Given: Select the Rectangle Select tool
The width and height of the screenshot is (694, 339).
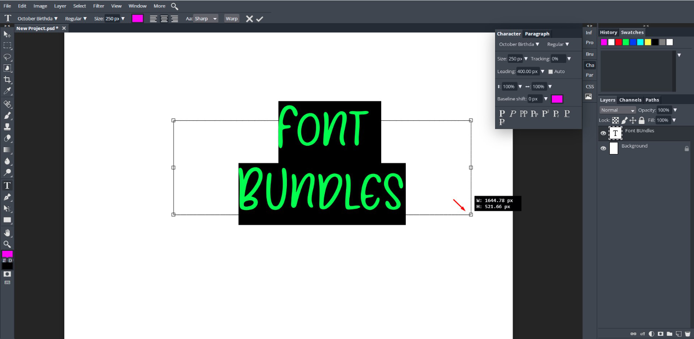Looking at the screenshot, I should point(7,45).
